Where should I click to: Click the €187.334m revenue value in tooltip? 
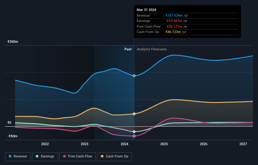[174, 15]
